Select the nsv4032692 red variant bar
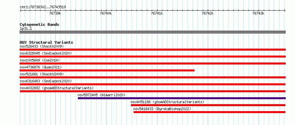 pos(152,91)
